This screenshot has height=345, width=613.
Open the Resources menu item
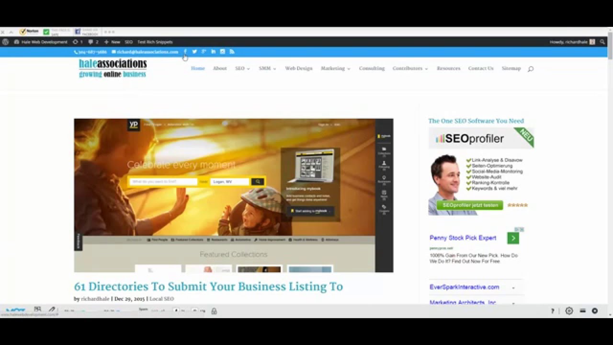(x=448, y=69)
